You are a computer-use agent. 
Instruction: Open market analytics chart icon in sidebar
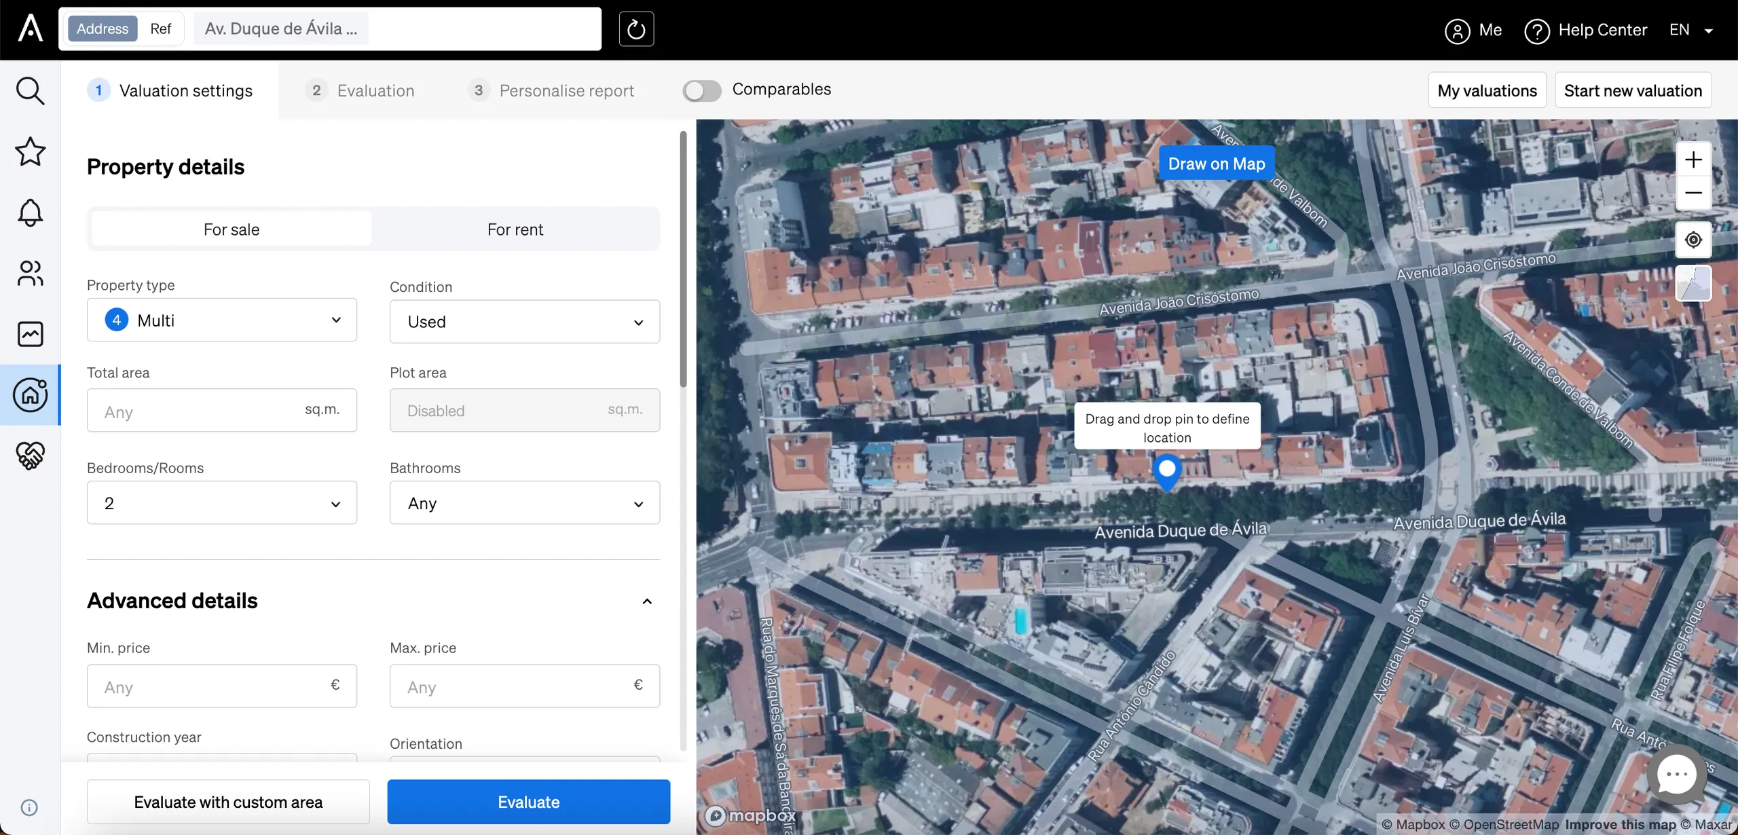(30, 334)
